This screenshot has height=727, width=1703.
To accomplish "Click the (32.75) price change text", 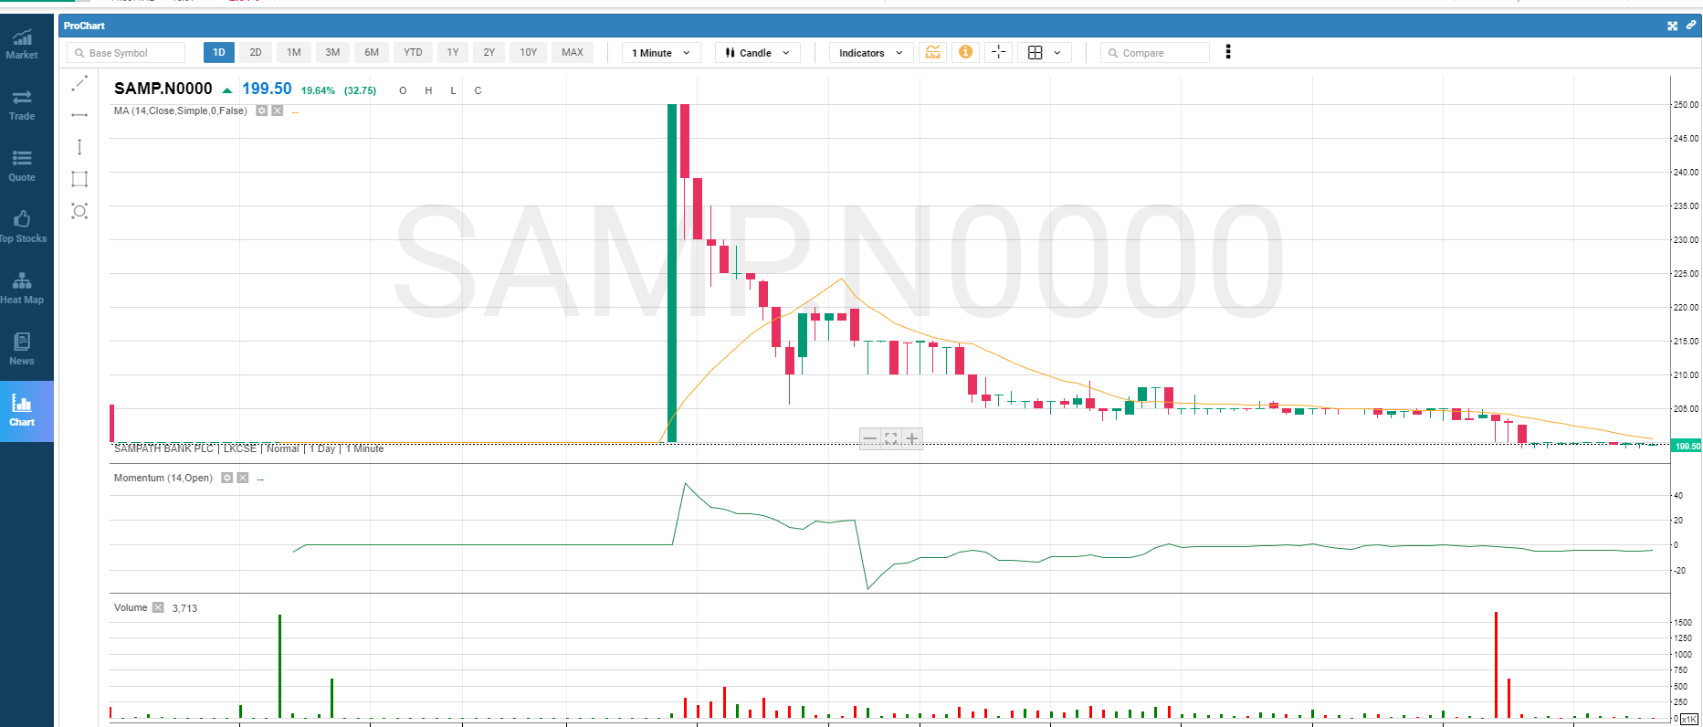I will tap(360, 90).
